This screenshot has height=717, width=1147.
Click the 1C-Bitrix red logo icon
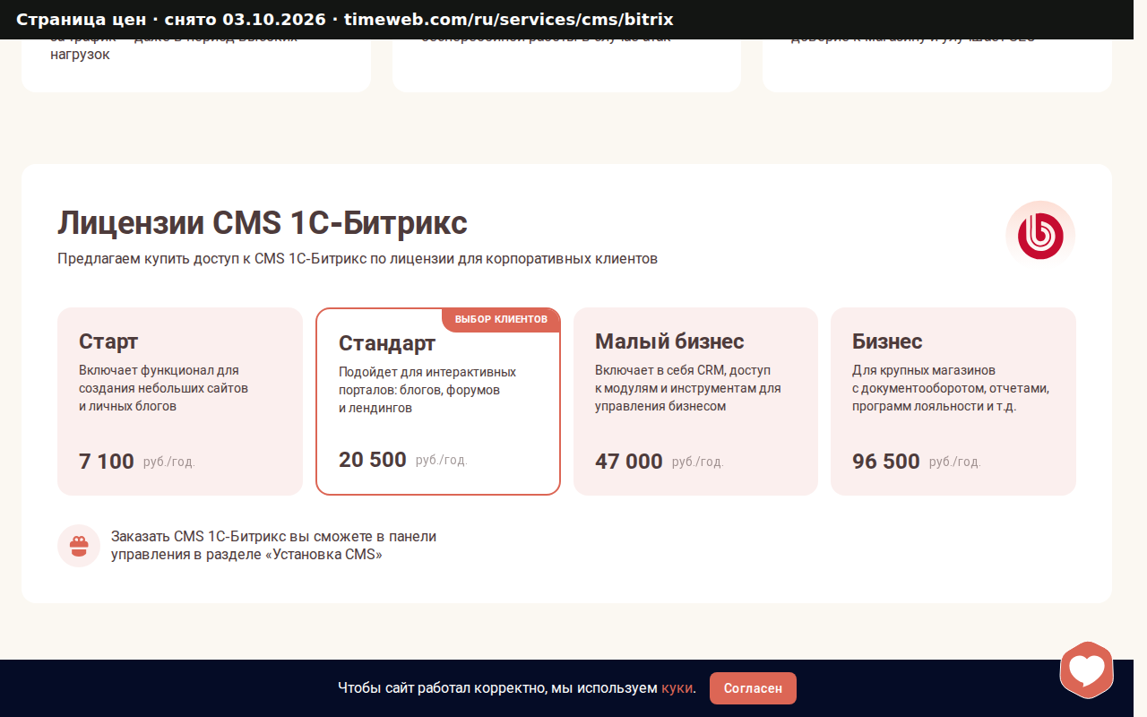[x=1040, y=236]
